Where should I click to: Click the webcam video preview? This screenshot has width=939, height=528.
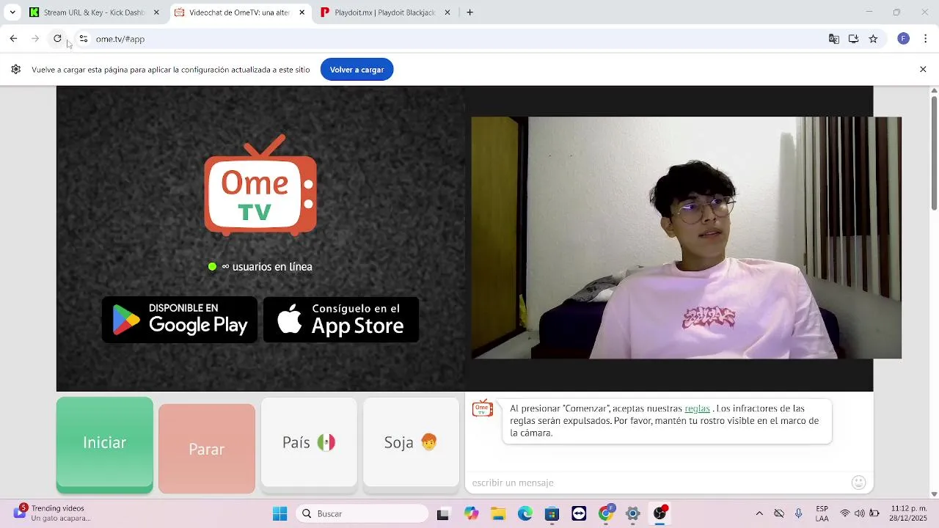686,238
